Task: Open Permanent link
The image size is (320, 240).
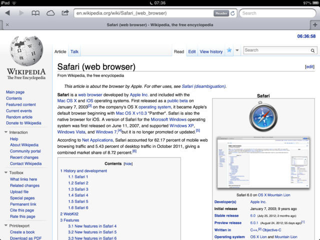Action: point(23,204)
